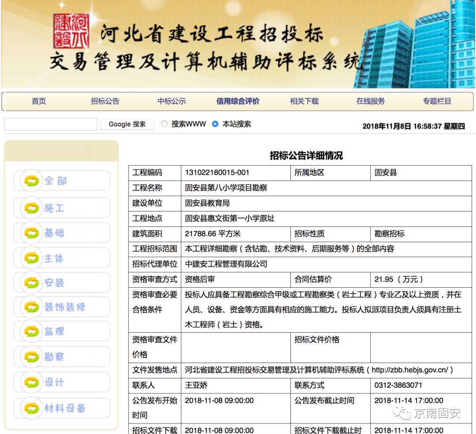
Task: Click URL http://zbb.hebjs.gov.cn/ in table
Action: click(410, 370)
